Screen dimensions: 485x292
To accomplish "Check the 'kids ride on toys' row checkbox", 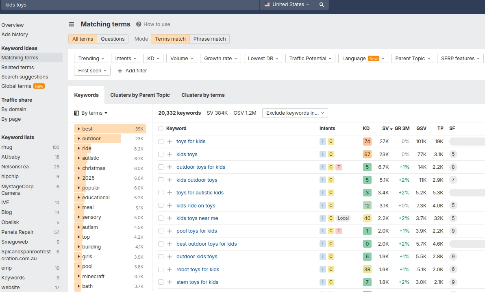I will [161, 206].
